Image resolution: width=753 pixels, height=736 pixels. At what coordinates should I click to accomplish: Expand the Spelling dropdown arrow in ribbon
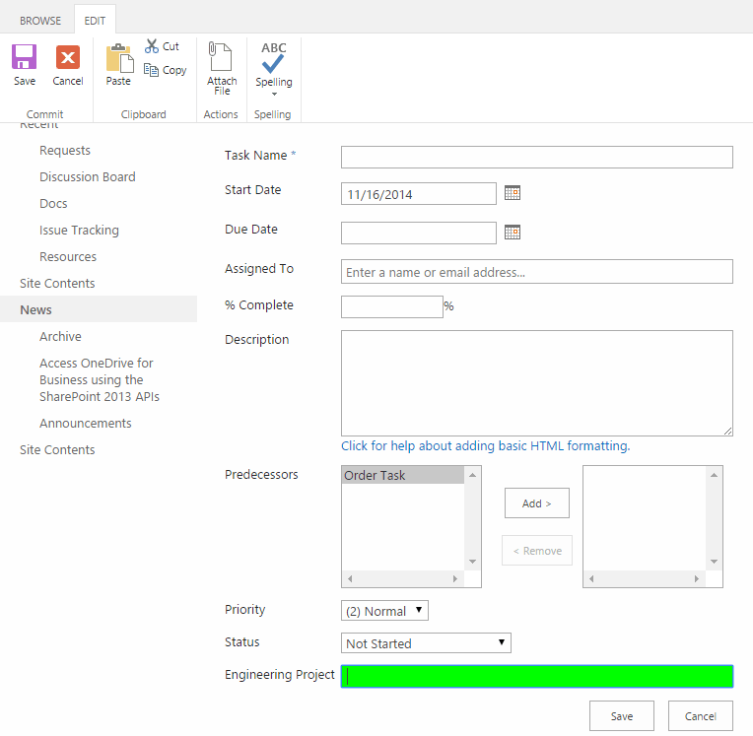point(274,95)
